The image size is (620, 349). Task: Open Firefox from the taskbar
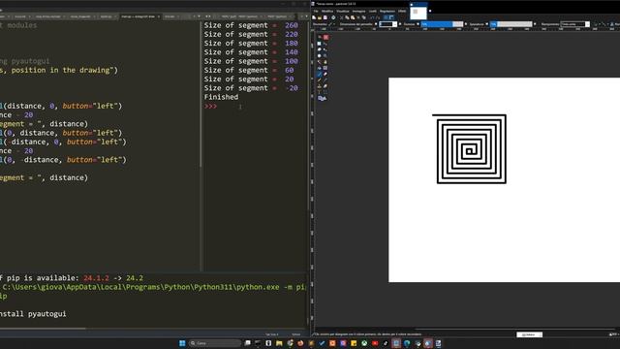tap(300, 343)
